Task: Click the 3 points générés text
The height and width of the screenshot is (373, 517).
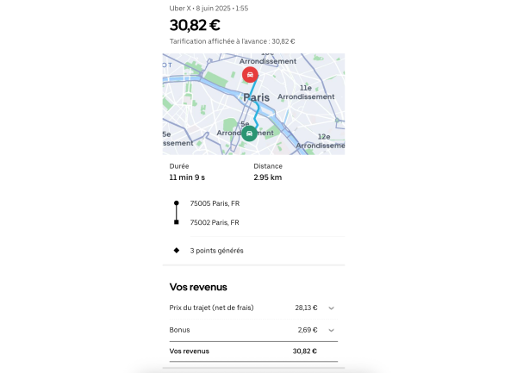Action: click(216, 251)
